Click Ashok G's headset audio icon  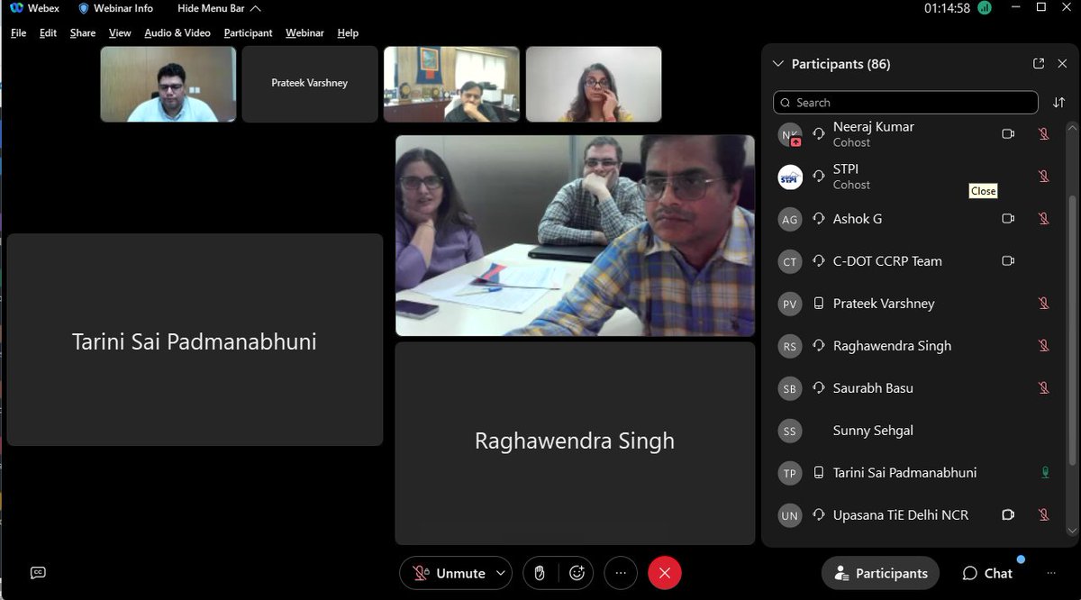[x=819, y=219]
